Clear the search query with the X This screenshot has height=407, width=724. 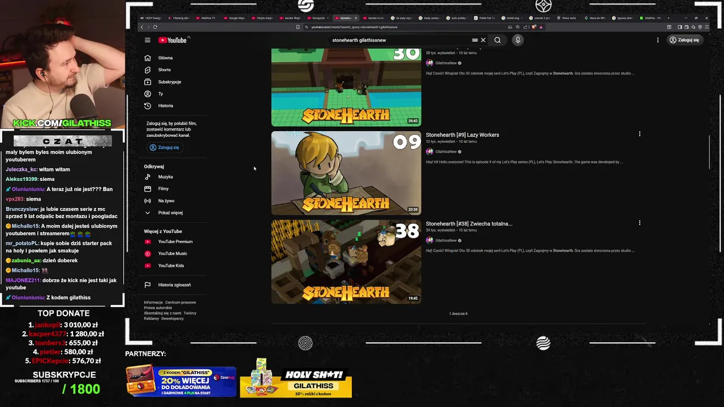[x=483, y=40]
